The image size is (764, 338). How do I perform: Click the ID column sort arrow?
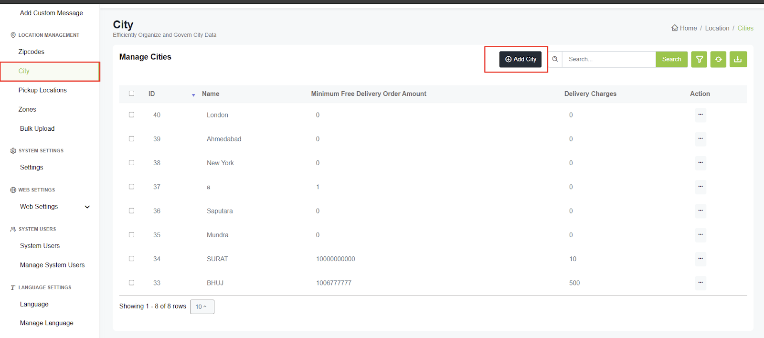pos(193,95)
